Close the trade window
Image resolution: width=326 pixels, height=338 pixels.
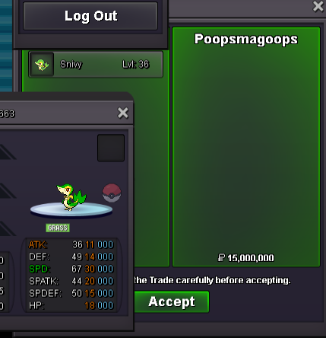click(x=318, y=7)
